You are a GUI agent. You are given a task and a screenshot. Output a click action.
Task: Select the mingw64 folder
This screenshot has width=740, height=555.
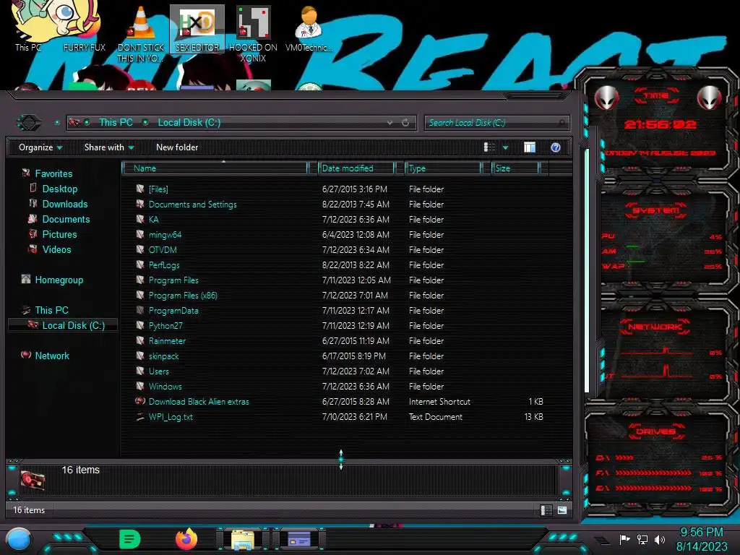point(340,235)
